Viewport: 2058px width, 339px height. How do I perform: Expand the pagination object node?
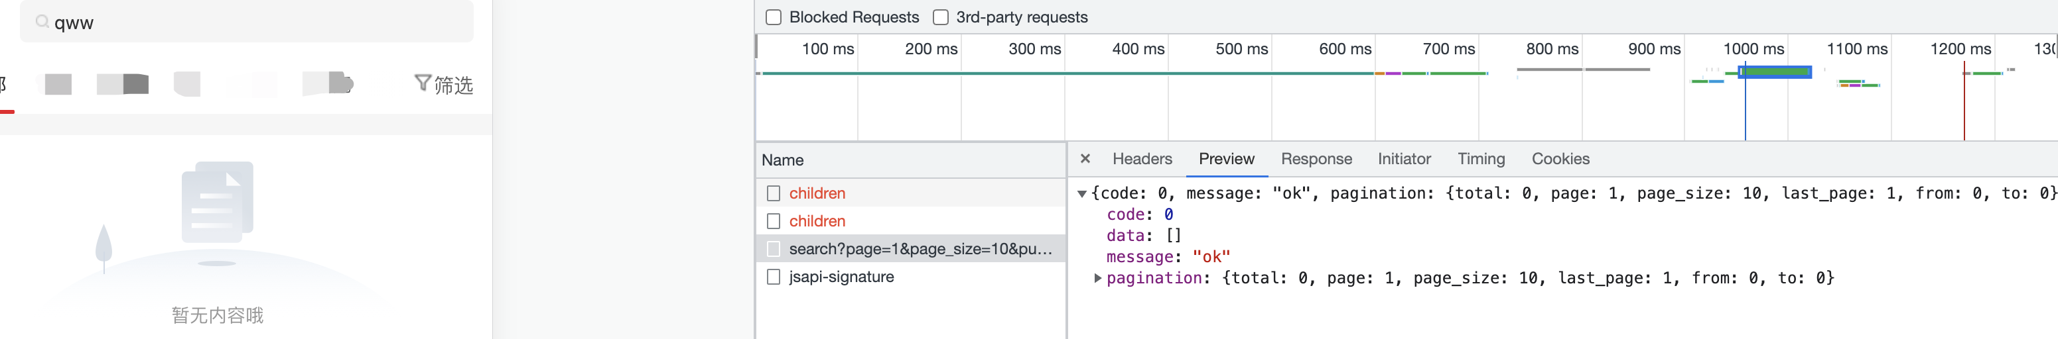(x=1098, y=278)
